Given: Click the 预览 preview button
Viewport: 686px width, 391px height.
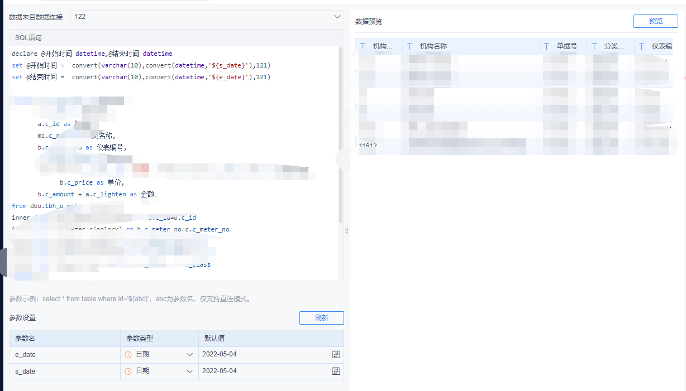Looking at the screenshot, I should coord(656,21).
